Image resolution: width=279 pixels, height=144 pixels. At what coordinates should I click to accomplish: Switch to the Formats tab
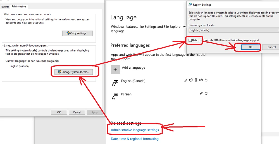click(x=5, y=7)
